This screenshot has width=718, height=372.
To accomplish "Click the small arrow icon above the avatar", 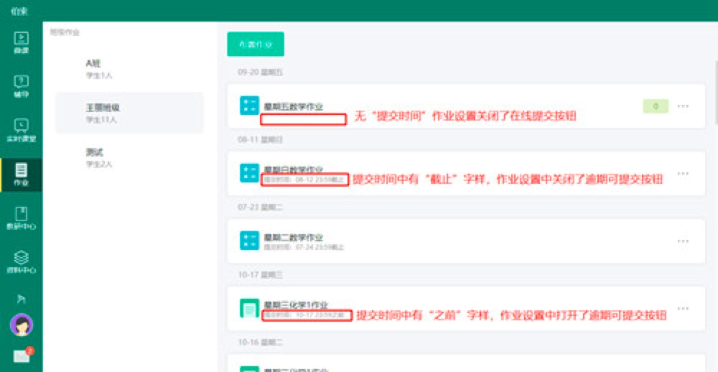I will (21, 299).
